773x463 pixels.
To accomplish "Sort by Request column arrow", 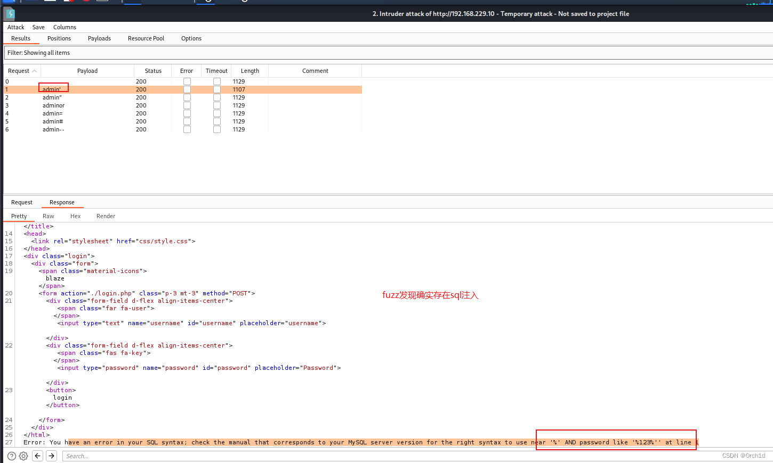I will click(x=35, y=71).
